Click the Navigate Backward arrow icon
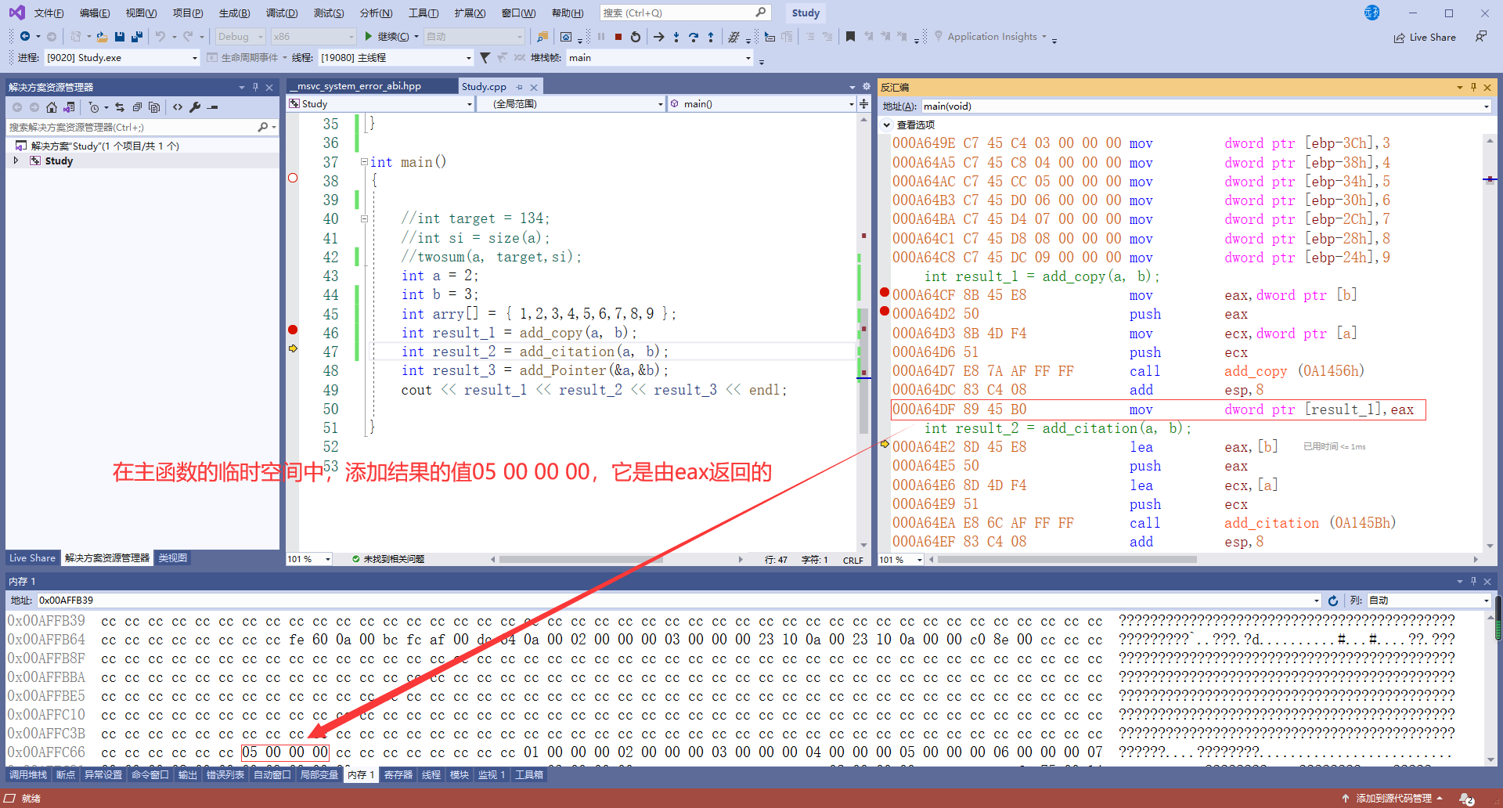Viewport: 1503px width, 808px height. [x=25, y=36]
